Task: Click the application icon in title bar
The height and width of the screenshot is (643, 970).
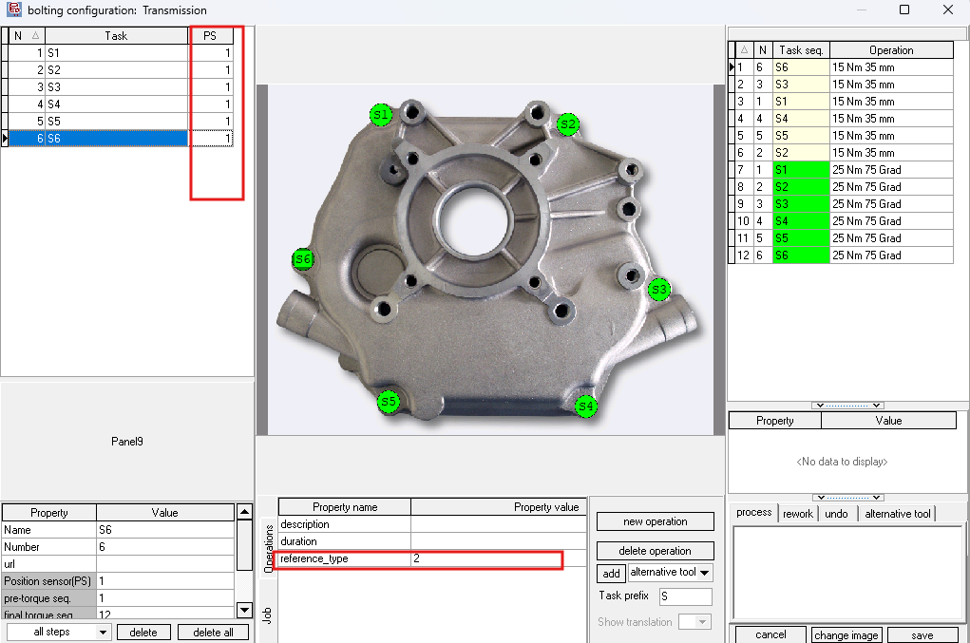Action: (13, 10)
